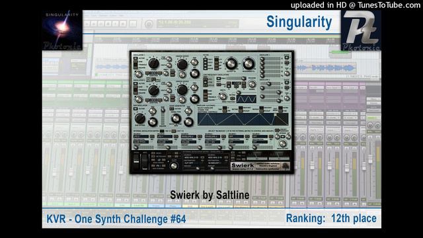The image size is (423, 238).
Task: Click filter slope selector switch
Action: 216,63
